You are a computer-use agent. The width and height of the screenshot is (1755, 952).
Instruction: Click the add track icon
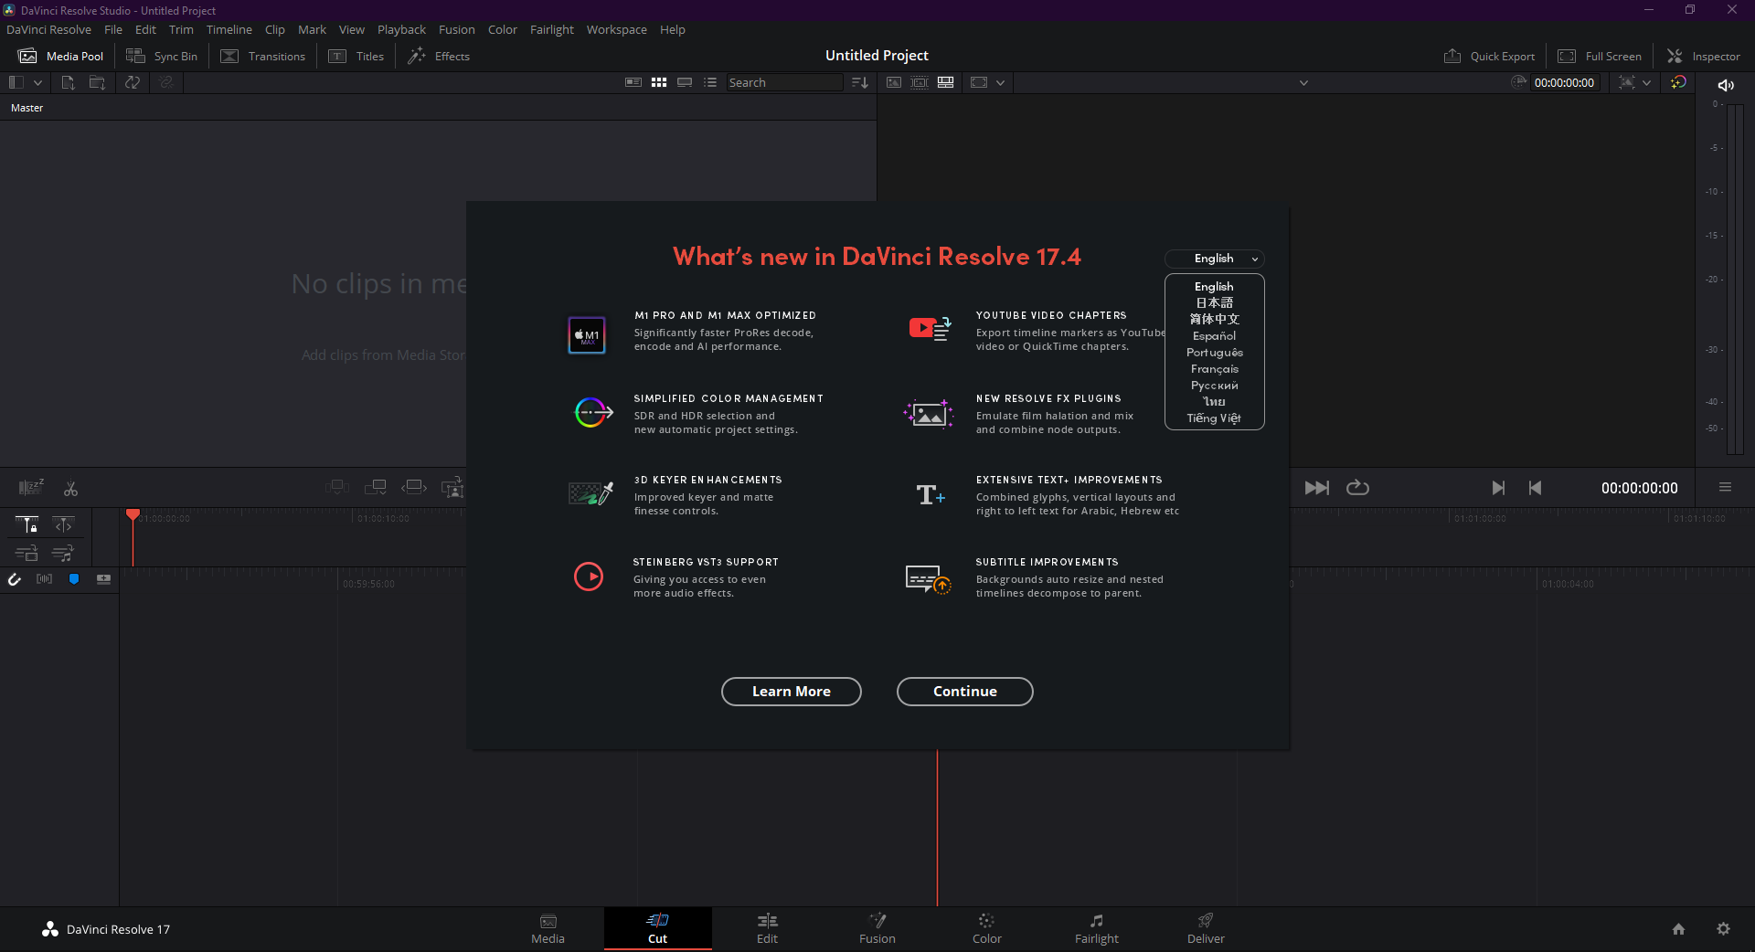(103, 579)
